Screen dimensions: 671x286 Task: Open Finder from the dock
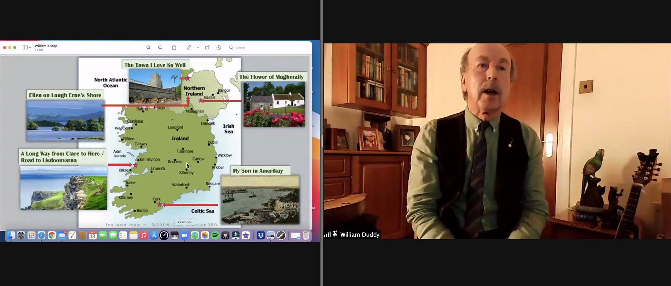pos(11,235)
